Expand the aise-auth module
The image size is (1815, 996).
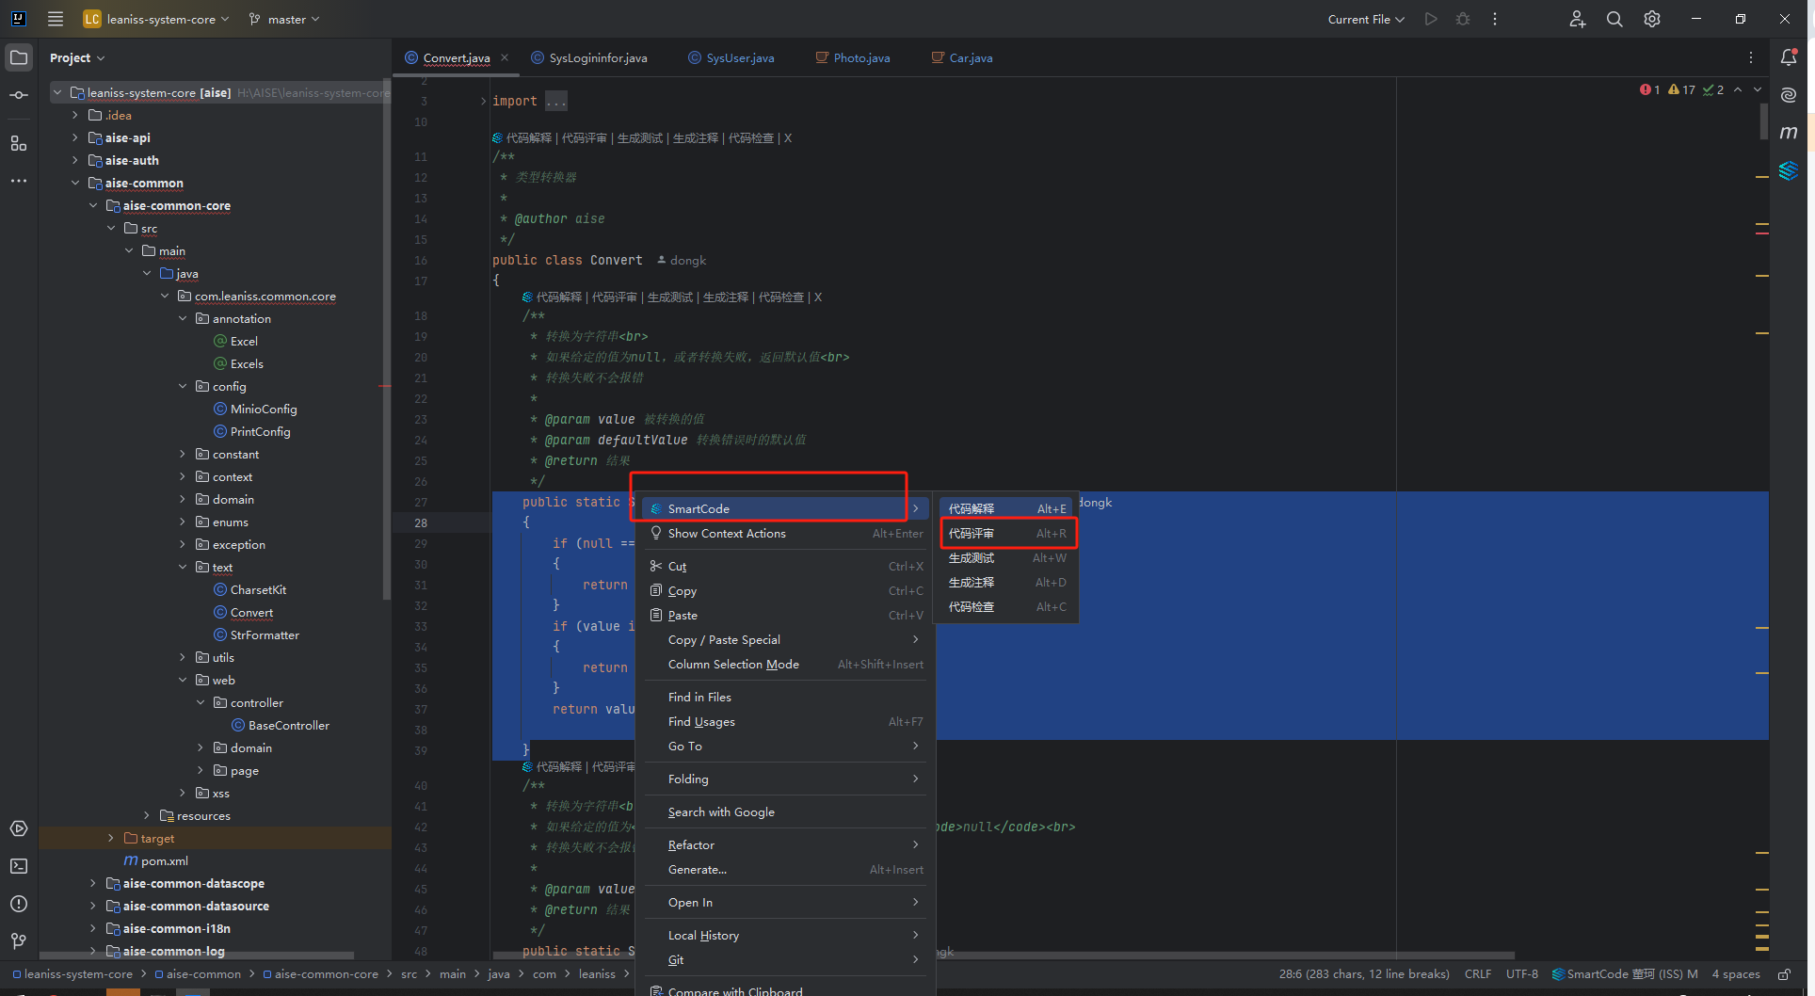pyautogui.click(x=75, y=160)
